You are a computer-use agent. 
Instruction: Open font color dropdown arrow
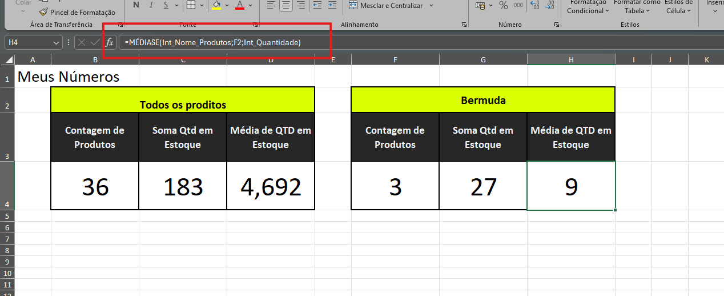pos(251,5)
